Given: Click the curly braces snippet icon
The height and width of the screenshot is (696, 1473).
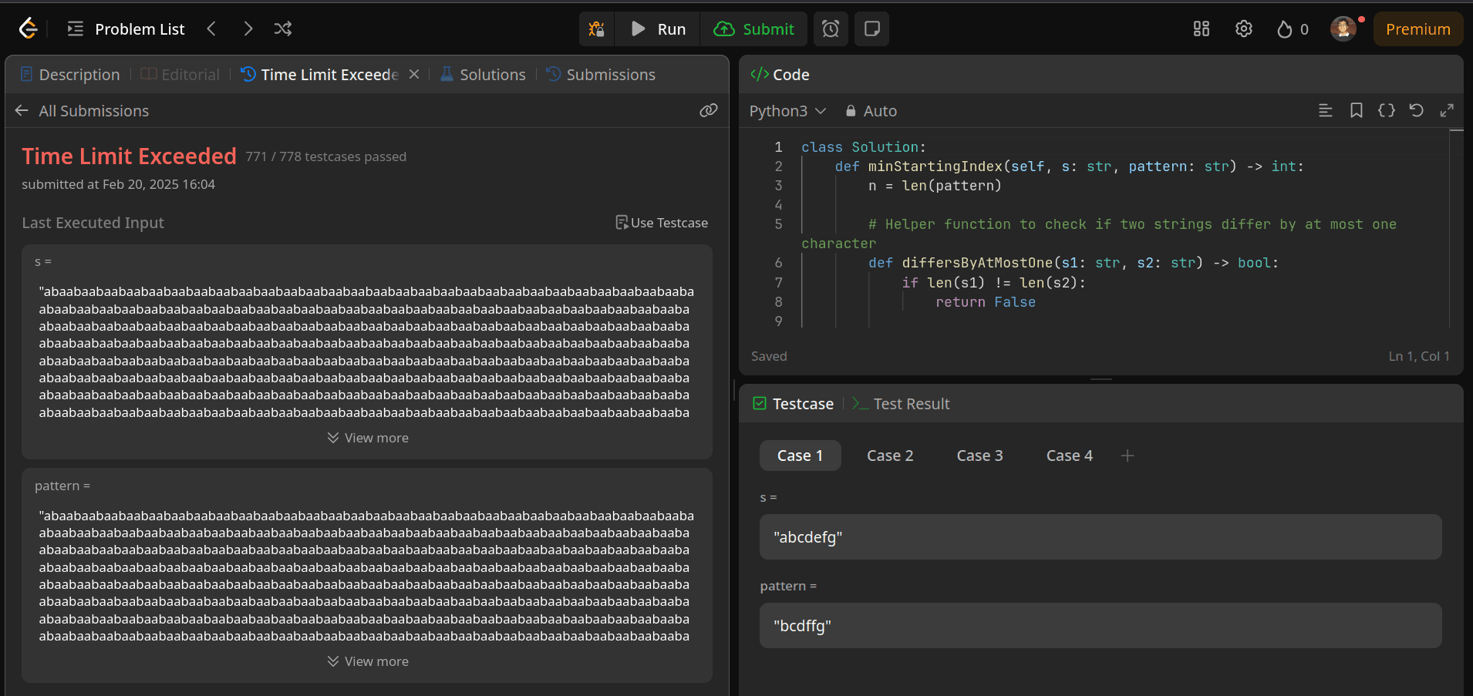Looking at the screenshot, I should coord(1387,111).
